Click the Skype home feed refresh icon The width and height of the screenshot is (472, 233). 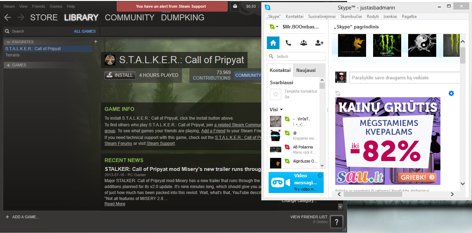[x=338, y=93]
